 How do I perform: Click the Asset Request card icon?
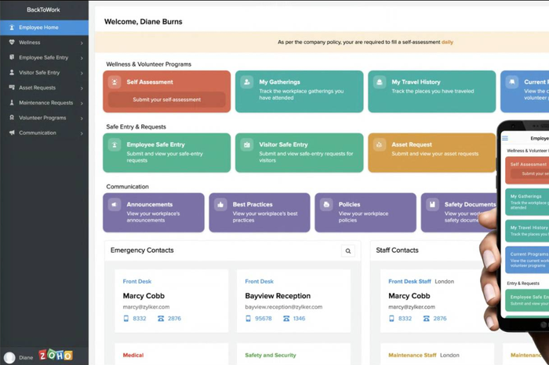tap(379, 144)
